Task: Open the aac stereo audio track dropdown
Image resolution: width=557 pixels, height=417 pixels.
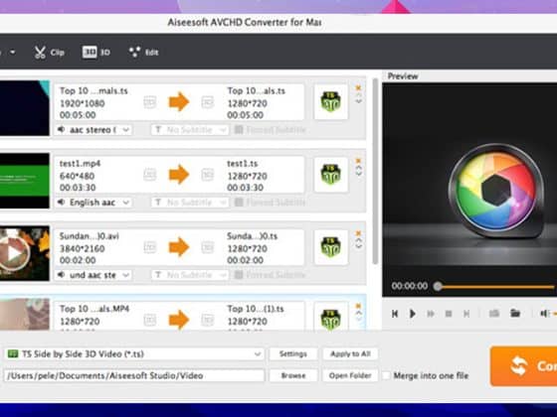Action: tap(93, 130)
